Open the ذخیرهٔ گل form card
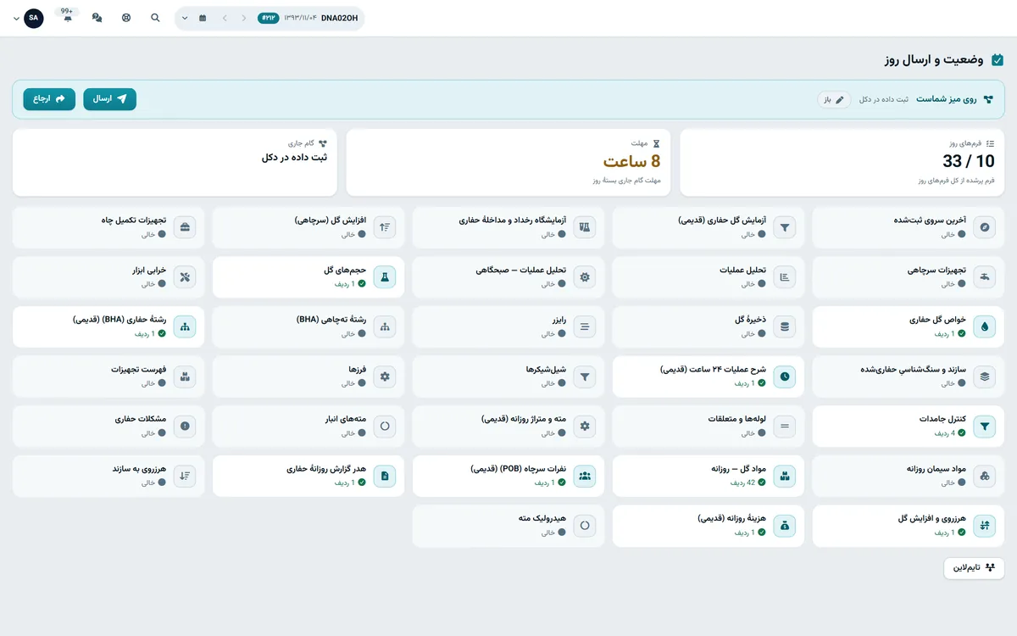The width and height of the screenshot is (1017, 636). tap(709, 326)
